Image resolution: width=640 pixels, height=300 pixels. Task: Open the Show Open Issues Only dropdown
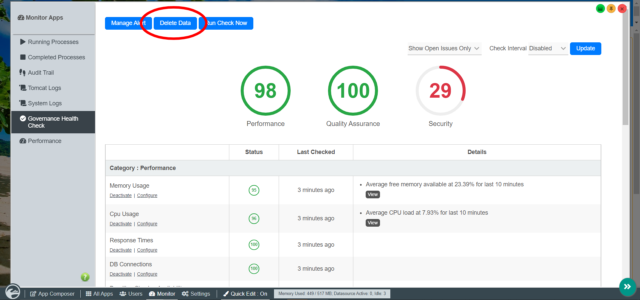pyautogui.click(x=444, y=49)
